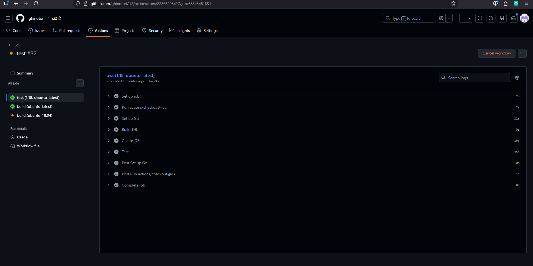The height and width of the screenshot is (266, 533).
Task: Open the Issues icon in header
Action: 480,18
